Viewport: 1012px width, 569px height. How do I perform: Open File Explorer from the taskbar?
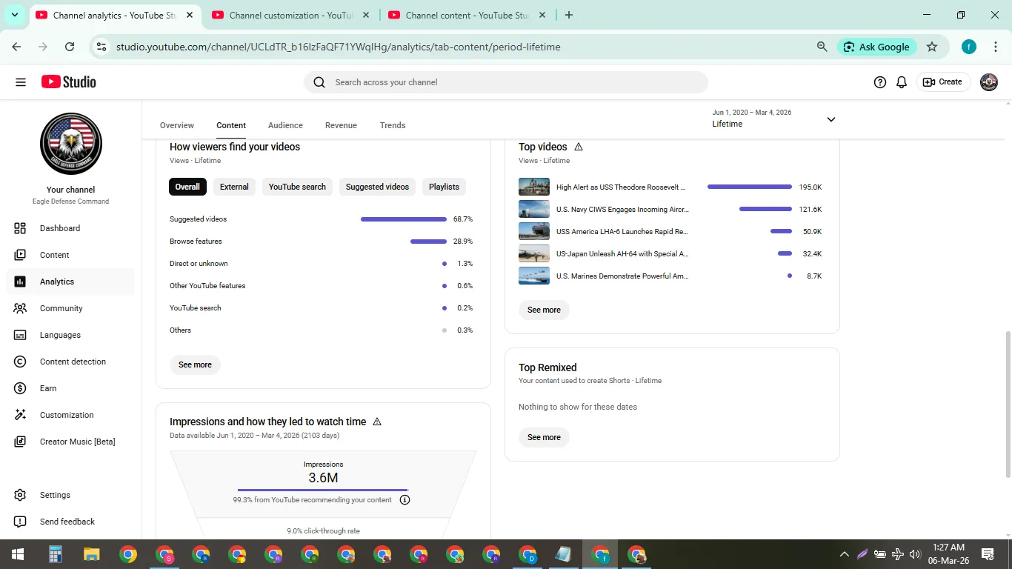pyautogui.click(x=91, y=554)
